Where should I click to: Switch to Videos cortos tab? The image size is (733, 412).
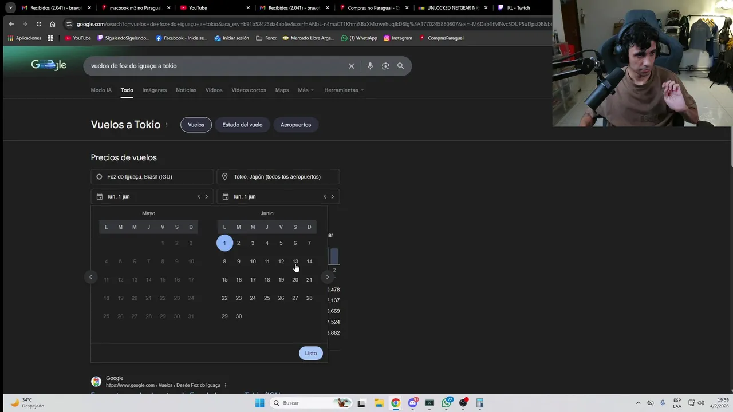249,90
